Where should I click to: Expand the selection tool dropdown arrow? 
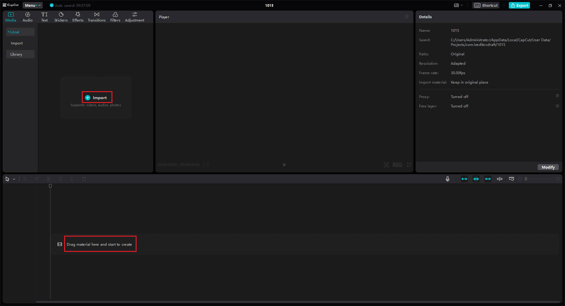pyautogui.click(x=14, y=179)
